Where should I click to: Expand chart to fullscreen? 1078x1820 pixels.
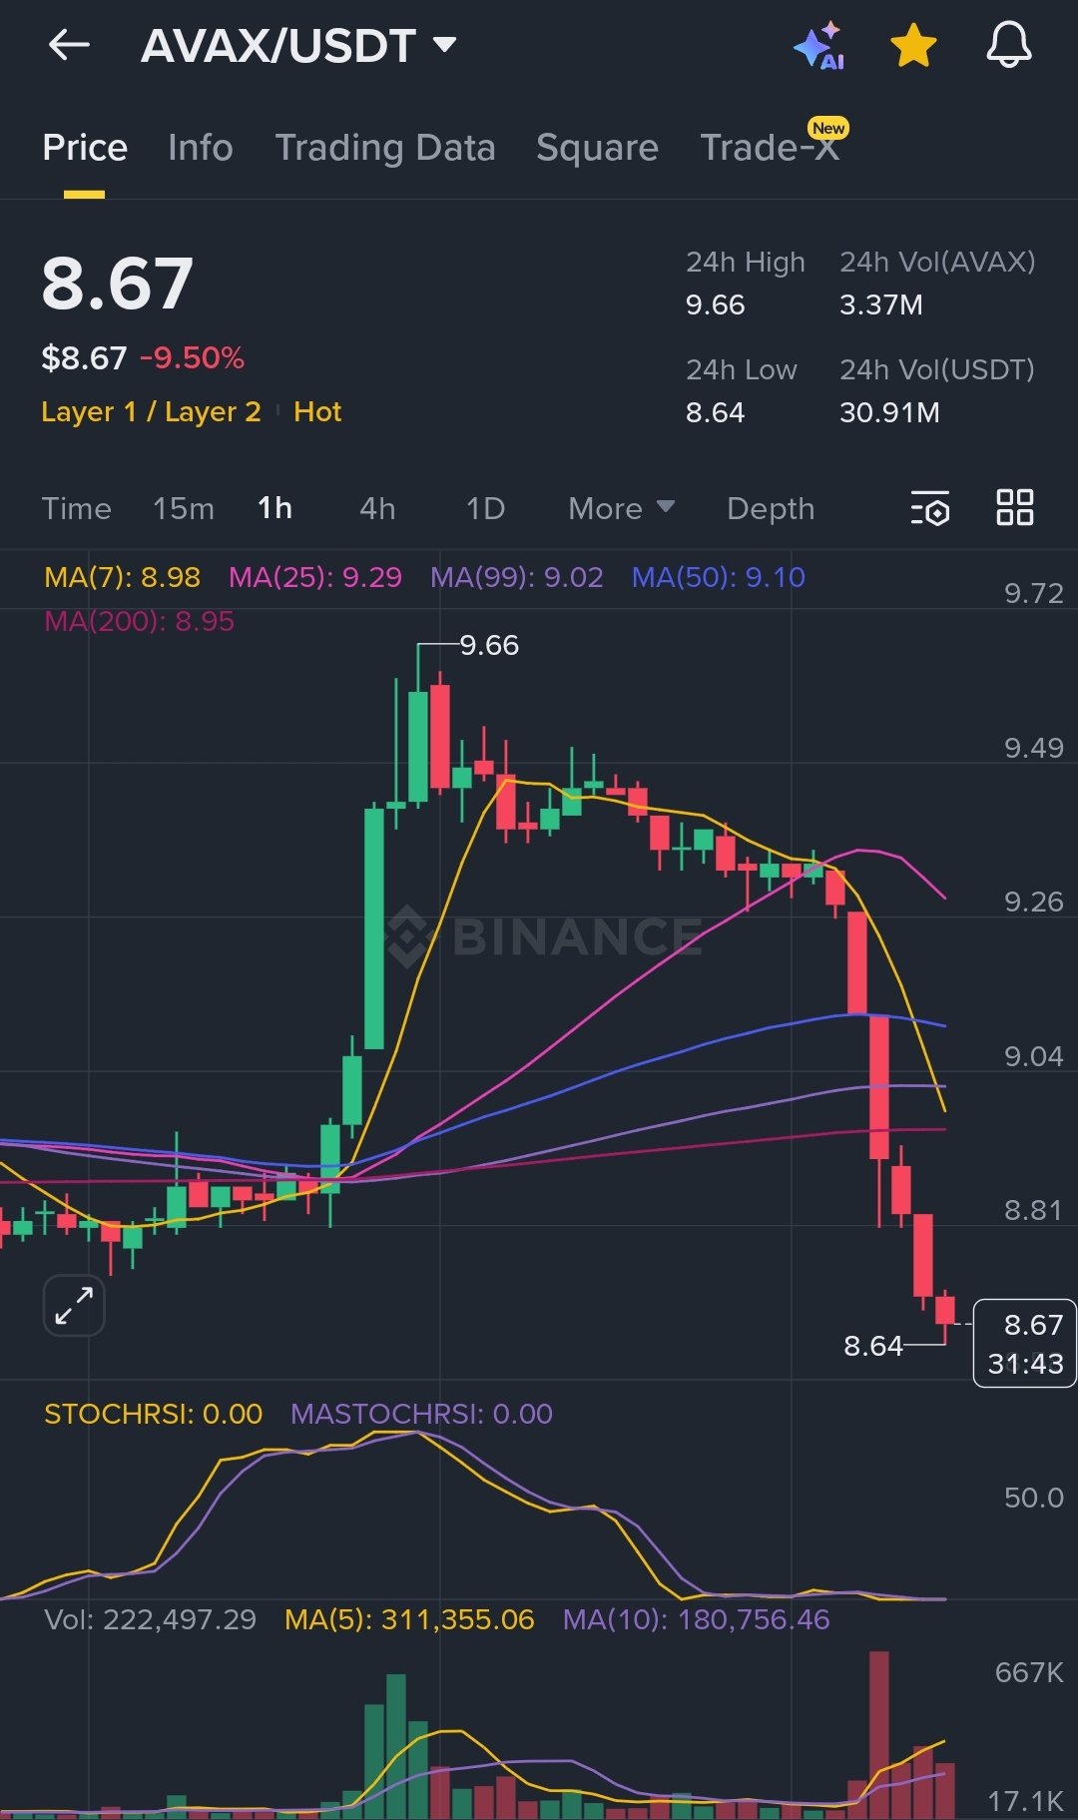pyautogui.click(x=74, y=1305)
